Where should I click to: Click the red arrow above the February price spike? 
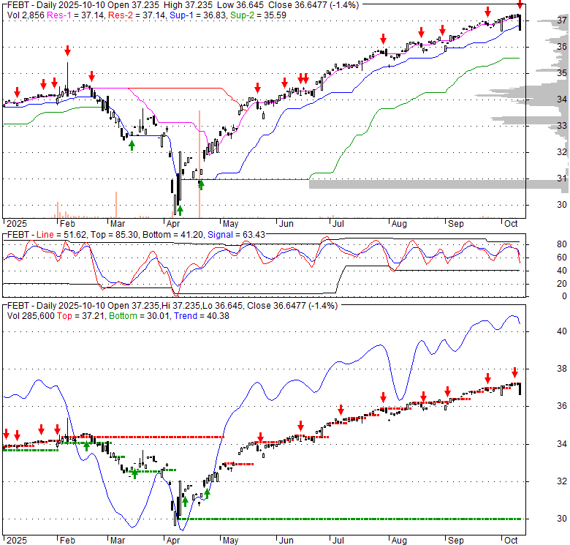[x=67, y=50]
